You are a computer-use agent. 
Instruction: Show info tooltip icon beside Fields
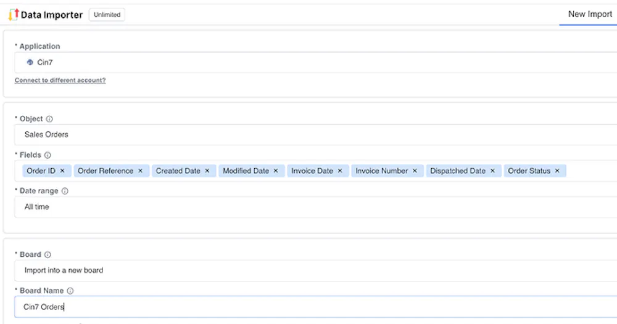[x=48, y=155]
